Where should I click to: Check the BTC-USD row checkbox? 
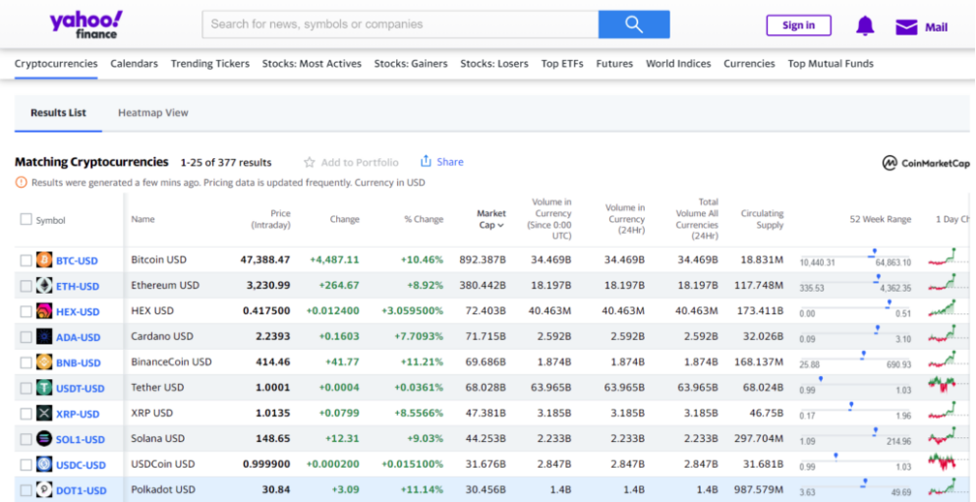pos(26,260)
